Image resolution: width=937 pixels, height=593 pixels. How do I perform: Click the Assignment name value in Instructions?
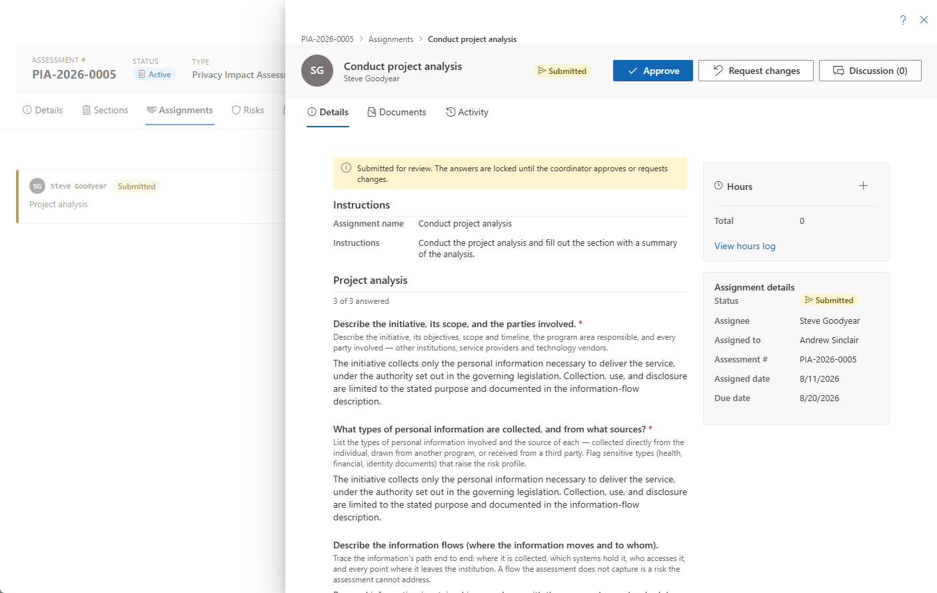(x=465, y=223)
